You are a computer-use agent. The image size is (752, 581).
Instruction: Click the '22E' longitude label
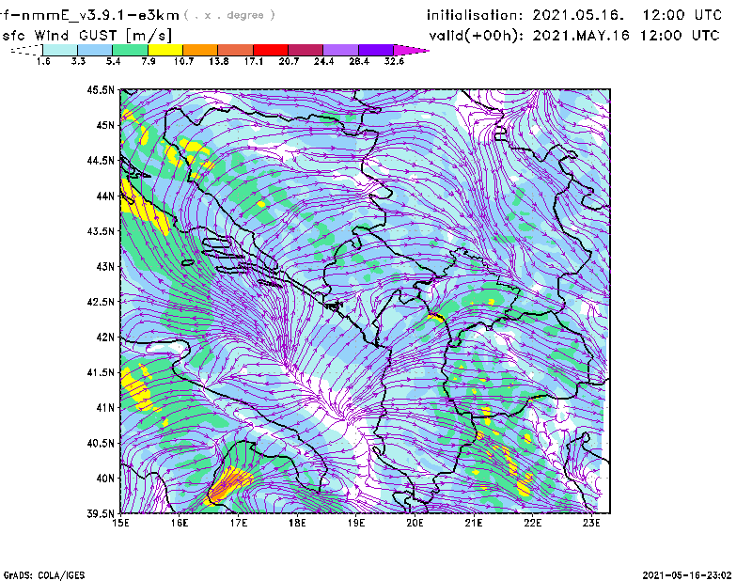click(x=532, y=523)
